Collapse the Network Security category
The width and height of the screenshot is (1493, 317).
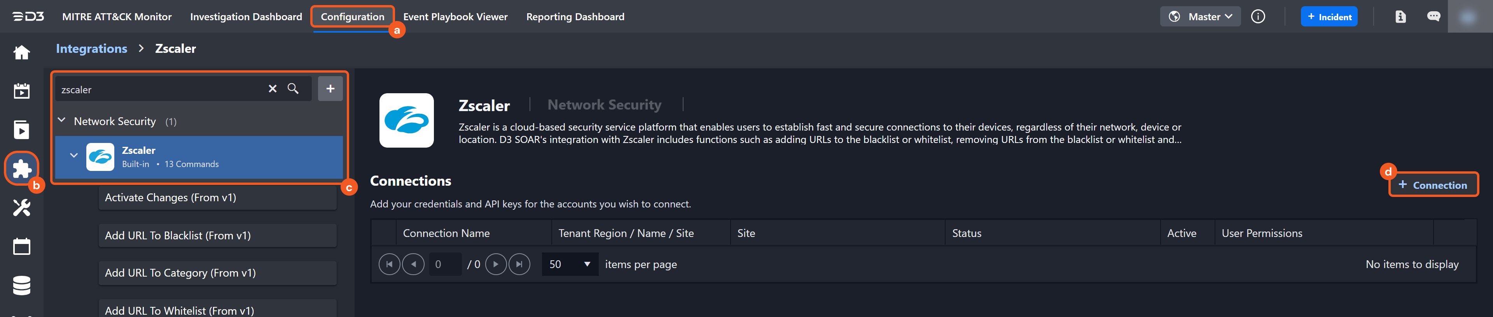click(x=62, y=120)
